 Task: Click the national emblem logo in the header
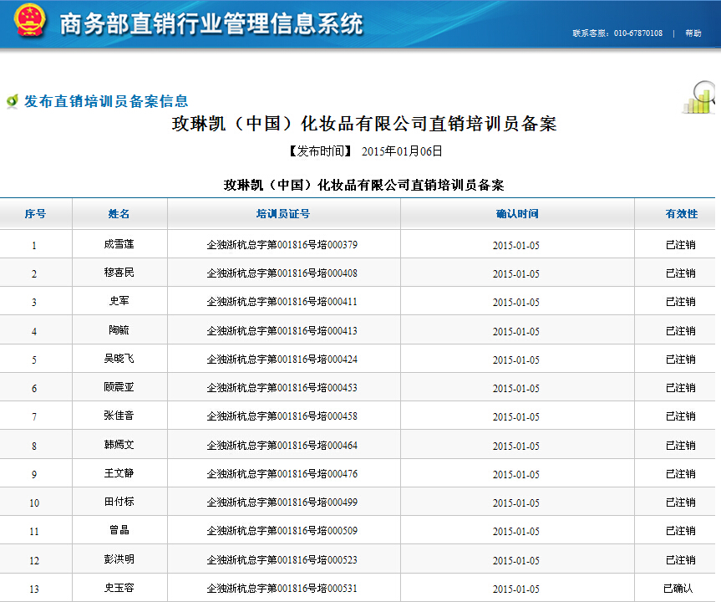pyautogui.click(x=30, y=19)
